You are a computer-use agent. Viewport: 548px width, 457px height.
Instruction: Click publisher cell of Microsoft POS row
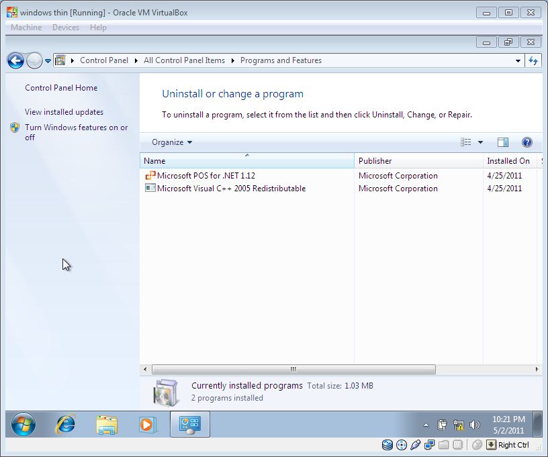398,176
